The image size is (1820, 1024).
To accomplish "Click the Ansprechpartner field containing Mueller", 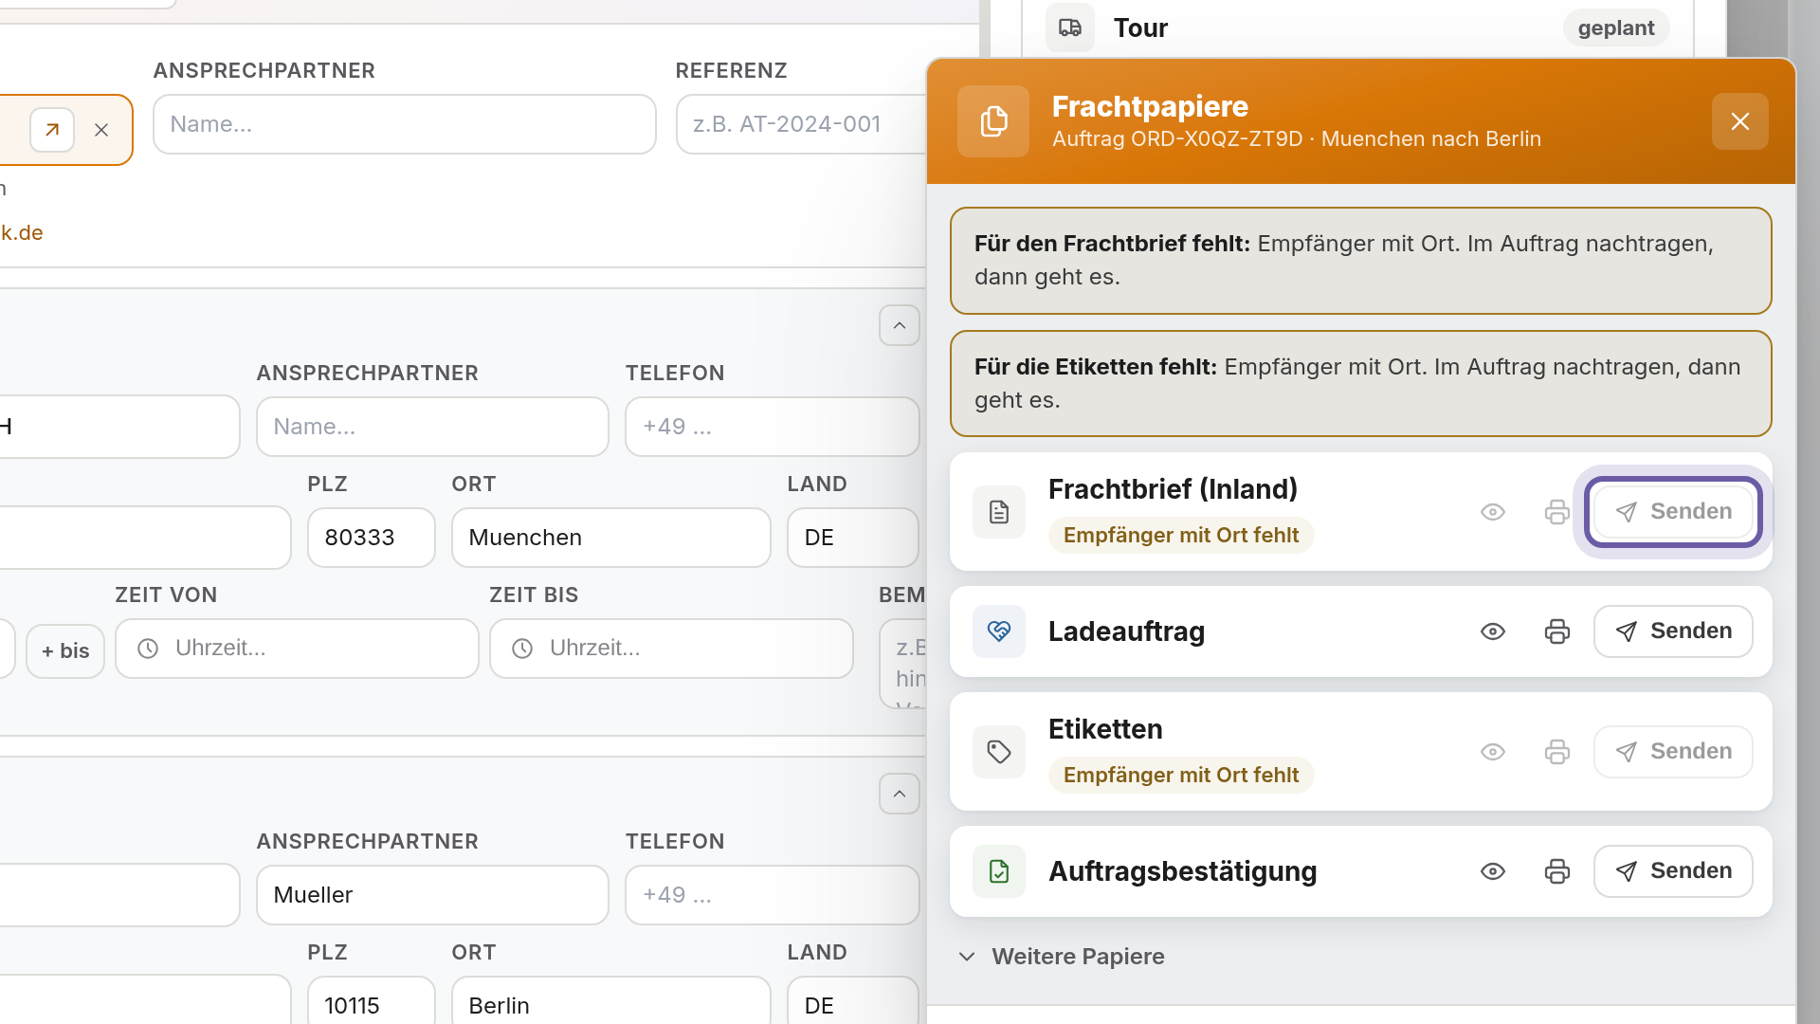I will [x=432, y=895].
